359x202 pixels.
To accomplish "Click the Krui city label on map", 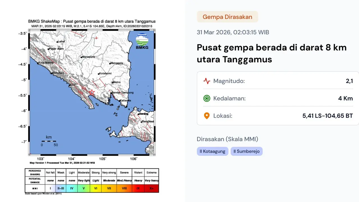I will [x=73, y=84].
